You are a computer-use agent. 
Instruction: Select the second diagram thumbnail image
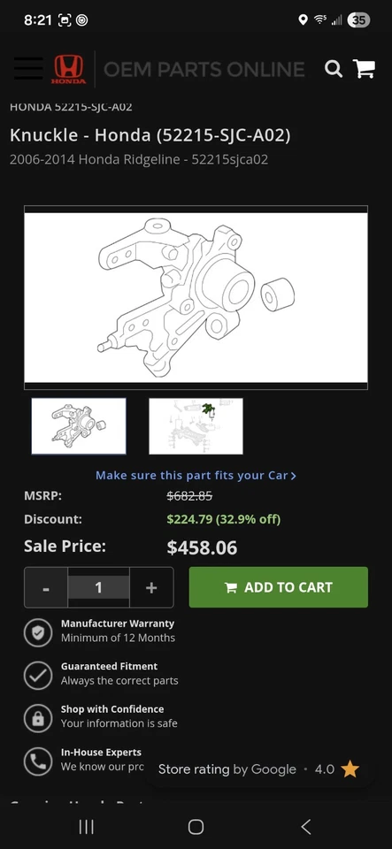(x=196, y=426)
